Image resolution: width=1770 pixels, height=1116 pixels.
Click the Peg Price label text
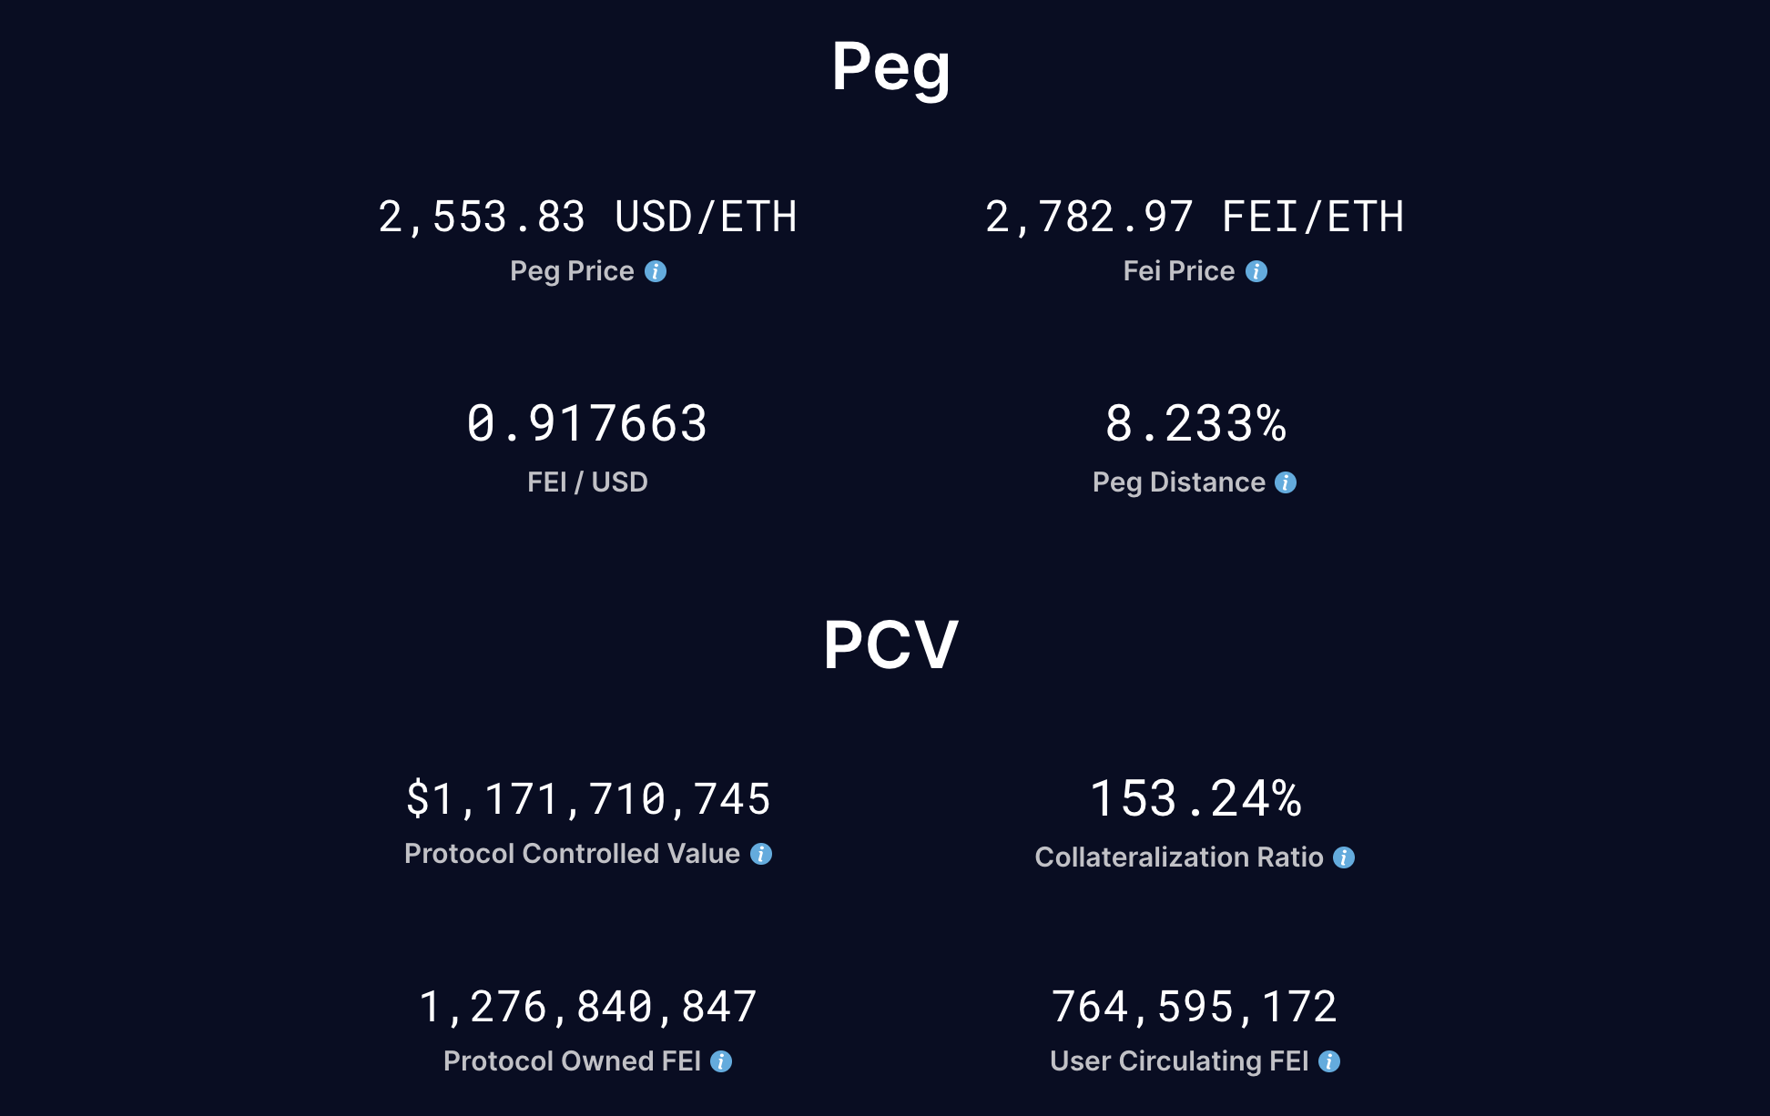click(x=572, y=271)
